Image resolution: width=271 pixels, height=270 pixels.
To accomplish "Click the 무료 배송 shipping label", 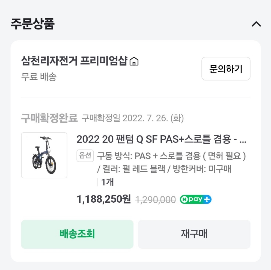I will click(39, 77).
